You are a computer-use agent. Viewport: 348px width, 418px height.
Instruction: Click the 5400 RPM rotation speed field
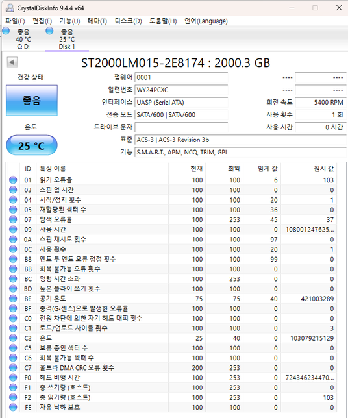point(321,103)
